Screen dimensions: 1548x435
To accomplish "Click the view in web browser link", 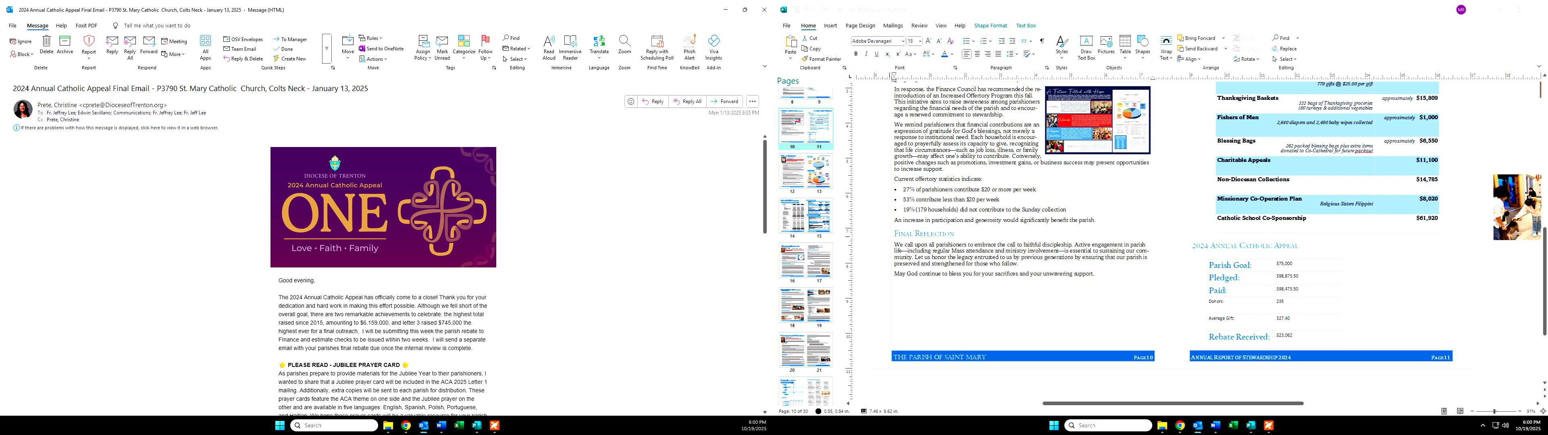I will (119, 127).
